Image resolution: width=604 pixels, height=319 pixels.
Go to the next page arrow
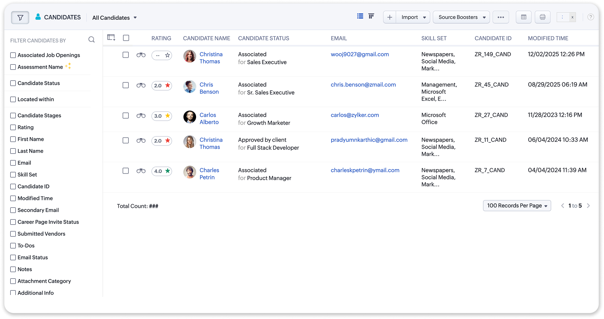588,206
